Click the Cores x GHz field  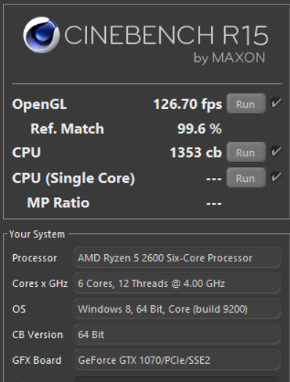coord(177,283)
